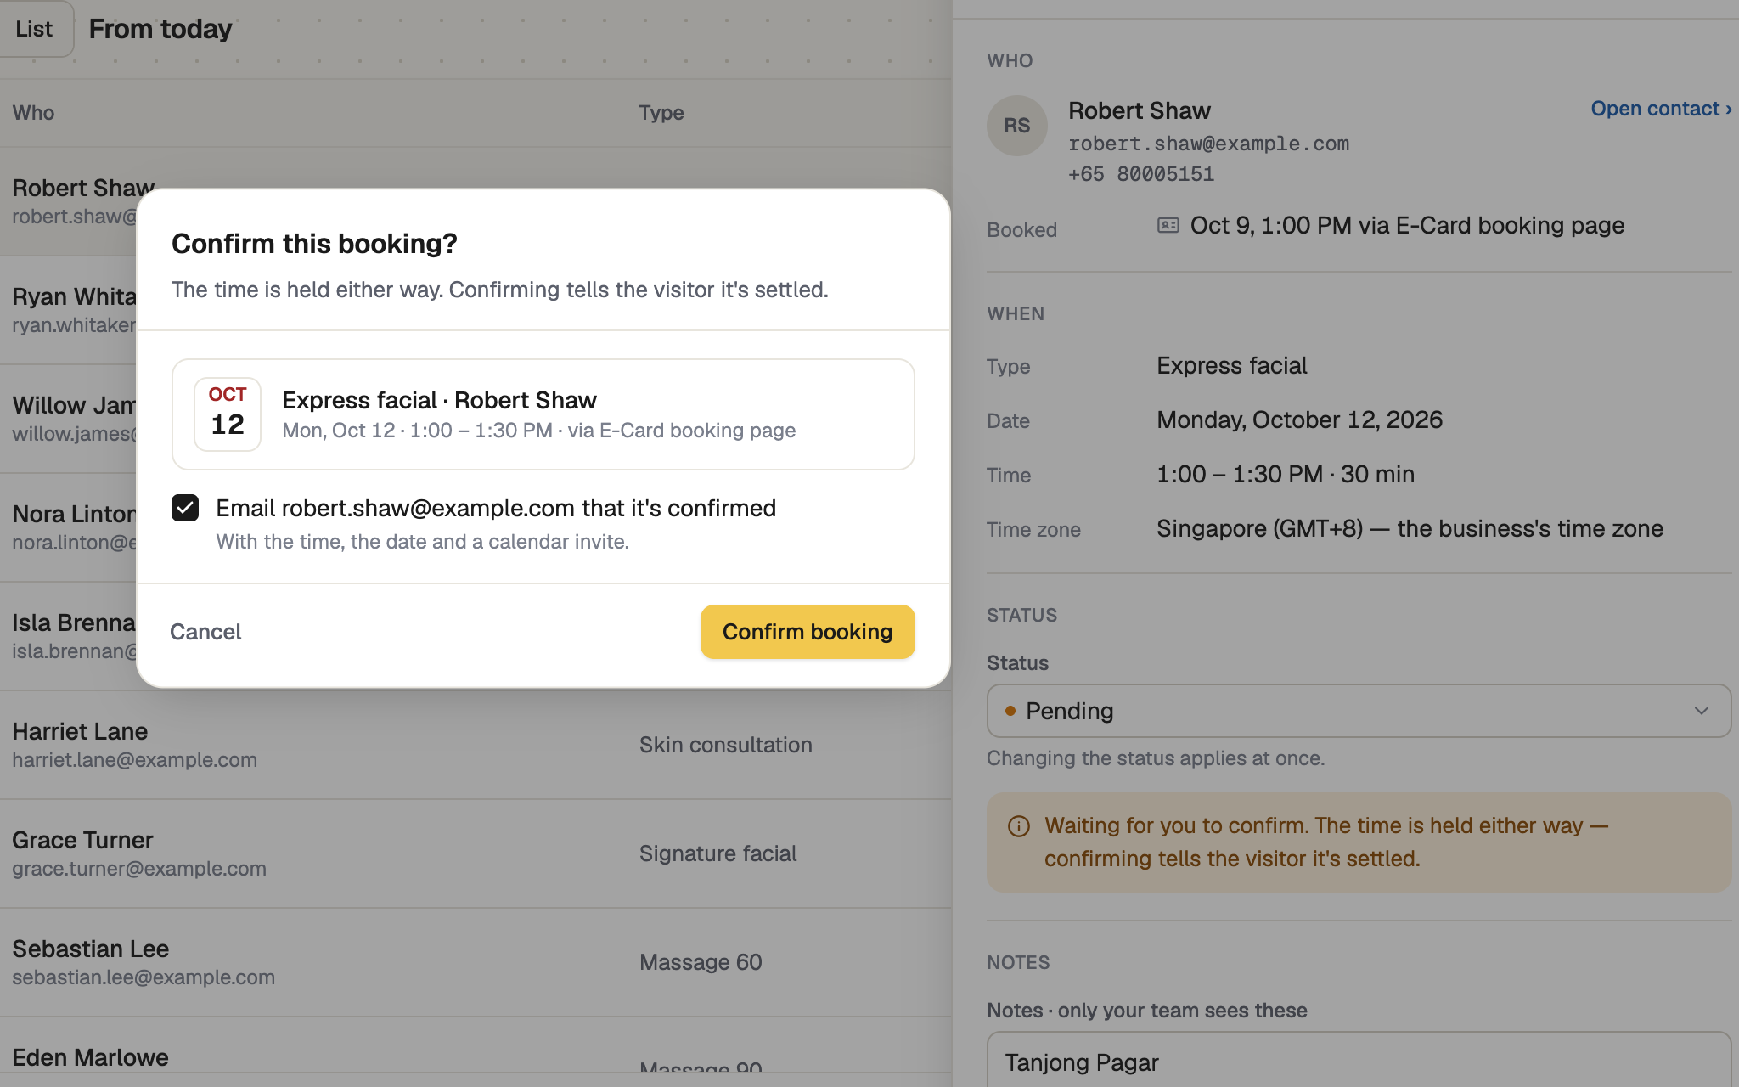1739x1087 pixels.
Task: Click the RS avatar circle
Action: pos(1017,126)
